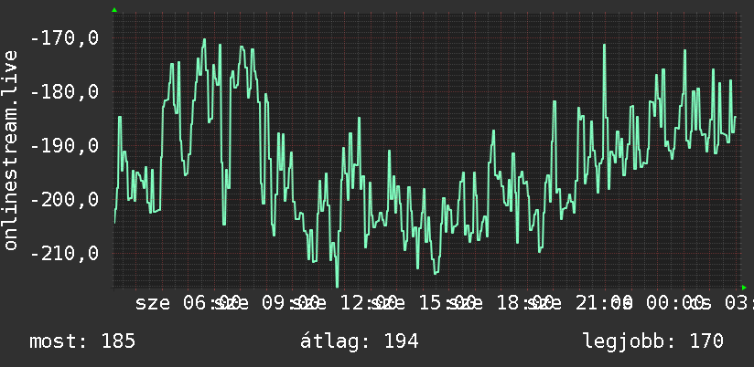Click the -180,0 axis label
754x367 pixels.
tap(64, 91)
